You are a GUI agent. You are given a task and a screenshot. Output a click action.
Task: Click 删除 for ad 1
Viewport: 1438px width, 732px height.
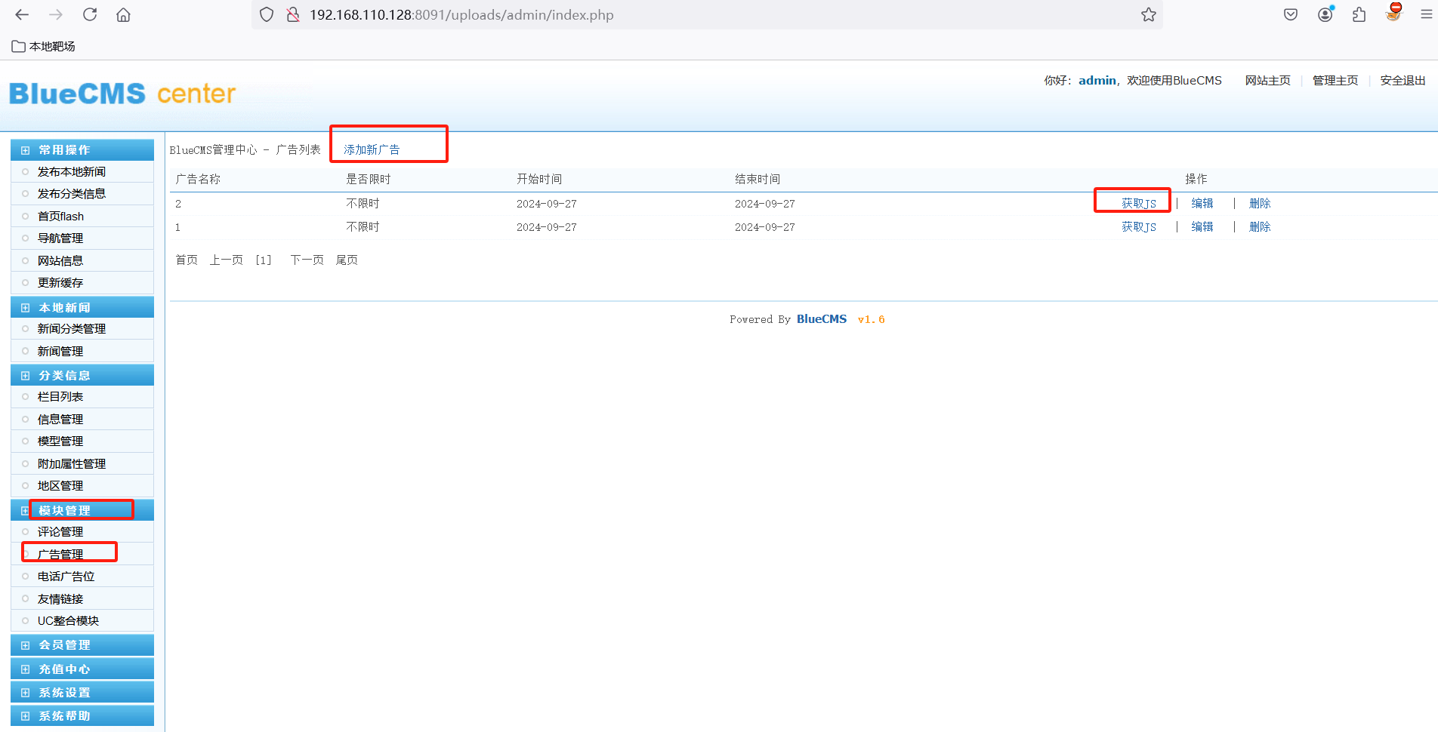(x=1260, y=227)
